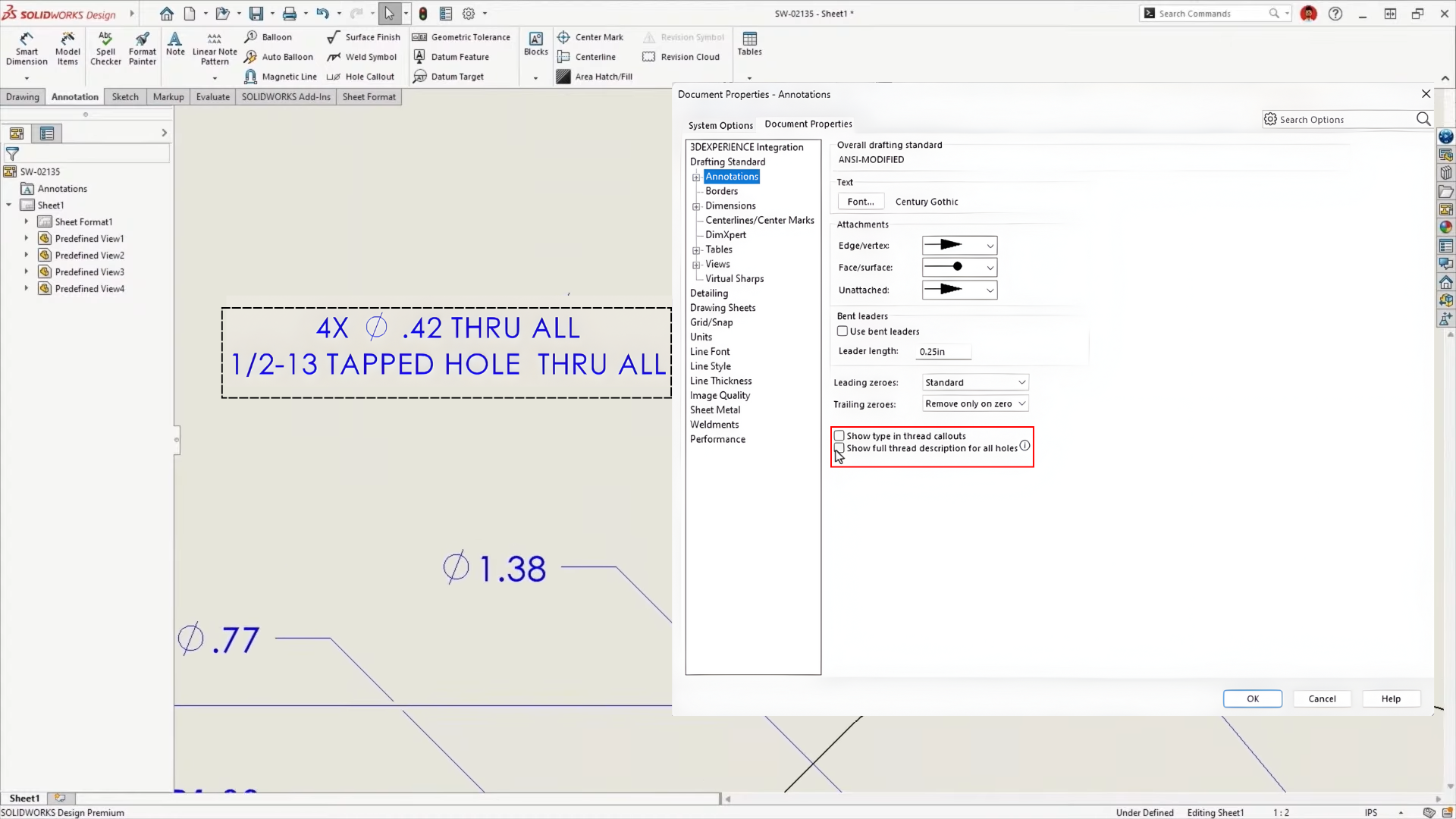This screenshot has width=1456, height=819.
Task: Apply Area Hatch/Fill
Action: coord(595,77)
